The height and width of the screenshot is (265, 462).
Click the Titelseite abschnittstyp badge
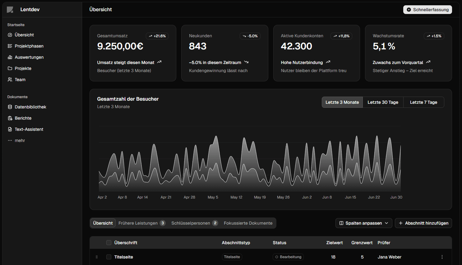pyautogui.click(x=232, y=257)
